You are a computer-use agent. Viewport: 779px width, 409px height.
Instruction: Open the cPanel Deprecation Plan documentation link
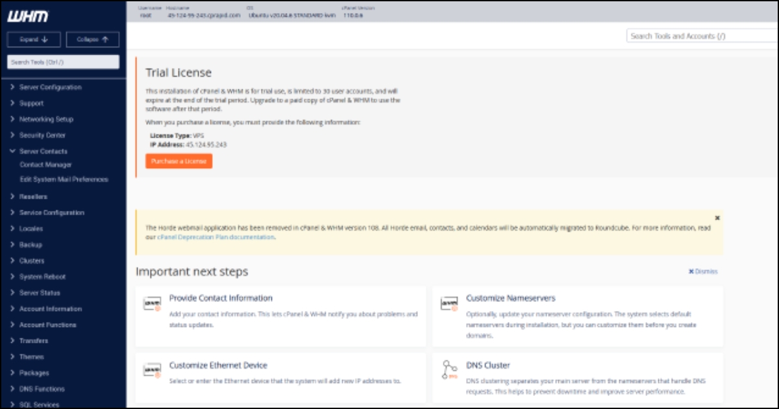click(x=216, y=238)
